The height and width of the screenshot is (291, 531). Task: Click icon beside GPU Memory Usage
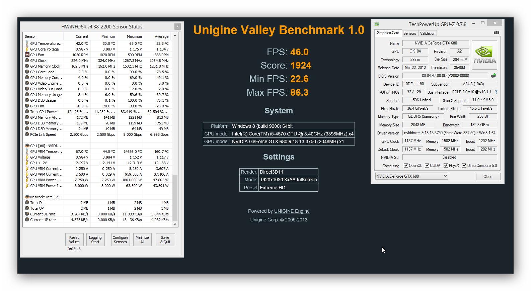click(27, 95)
